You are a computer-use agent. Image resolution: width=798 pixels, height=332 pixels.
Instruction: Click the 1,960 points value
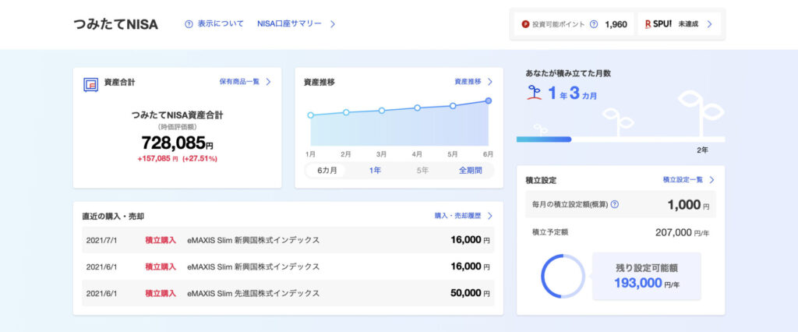point(616,24)
